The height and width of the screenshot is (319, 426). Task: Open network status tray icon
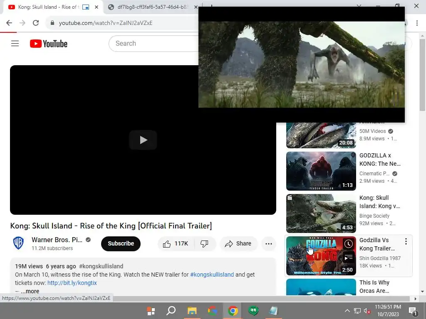coord(357,311)
